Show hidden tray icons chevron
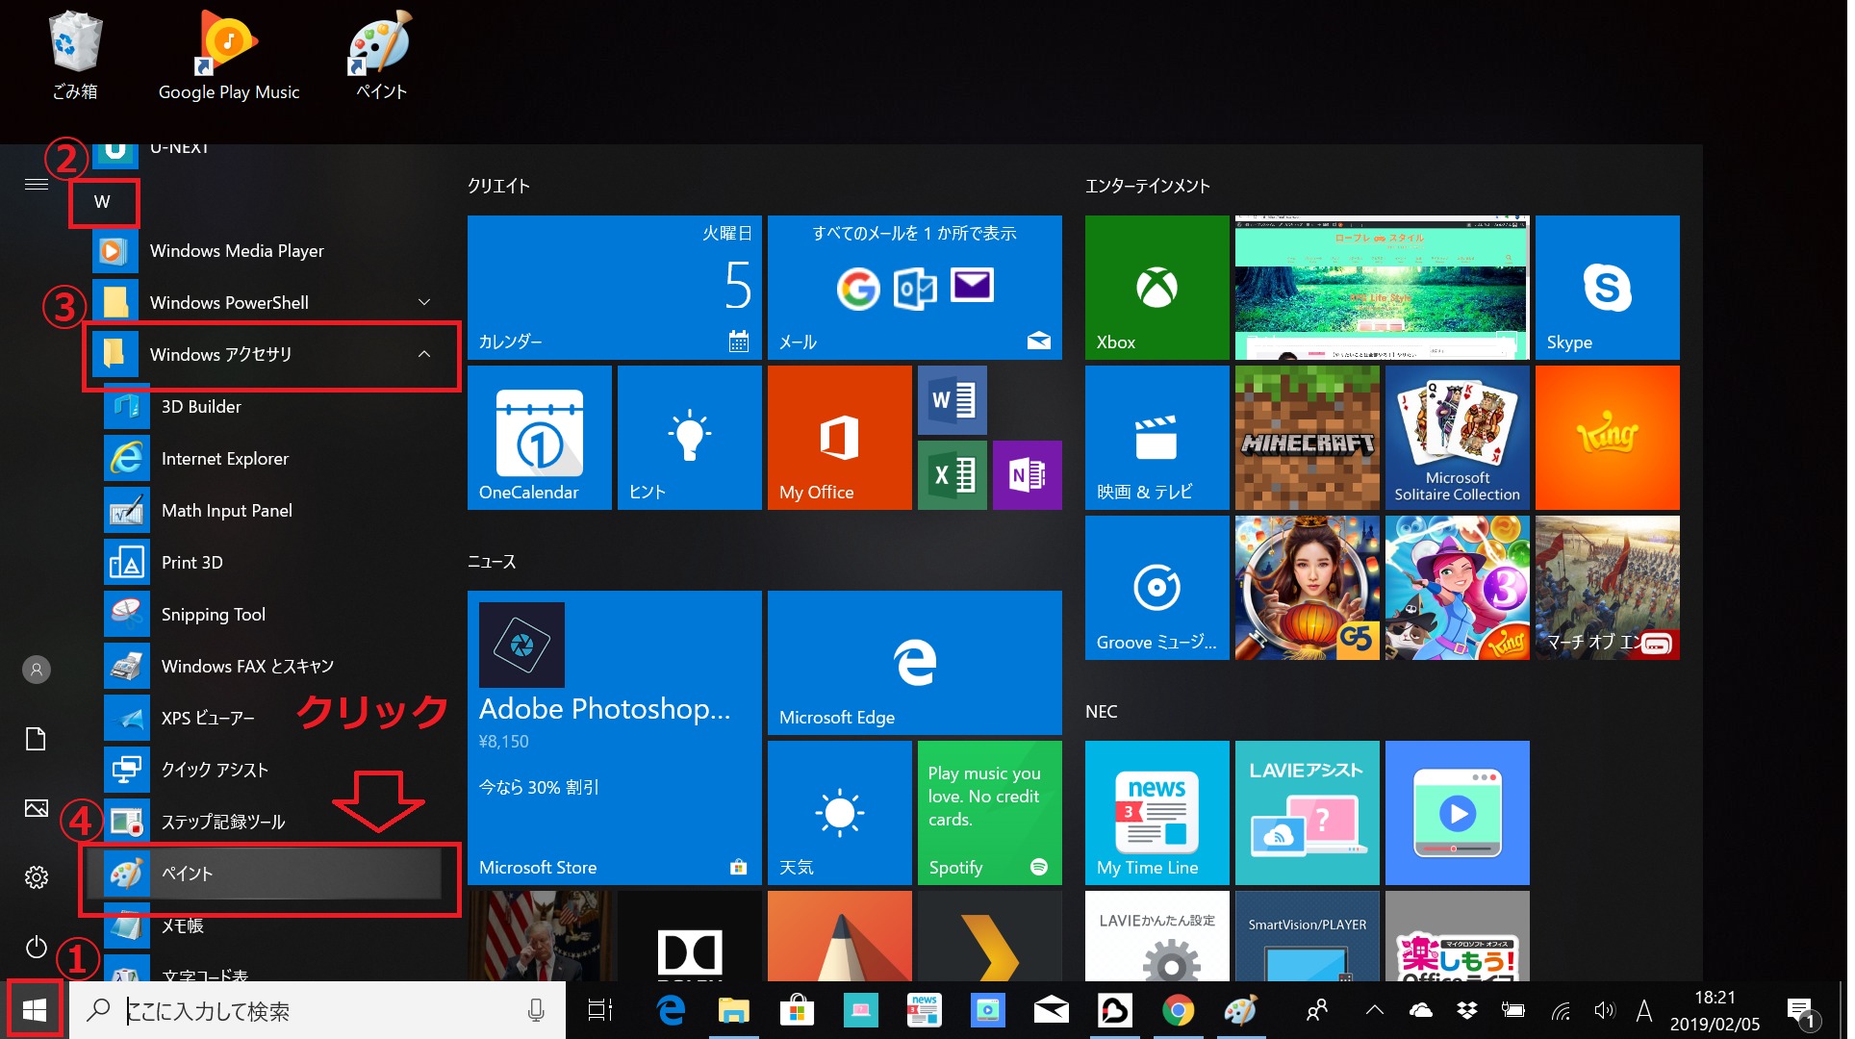The image size is (1855, 1039). (1375, 1010)
